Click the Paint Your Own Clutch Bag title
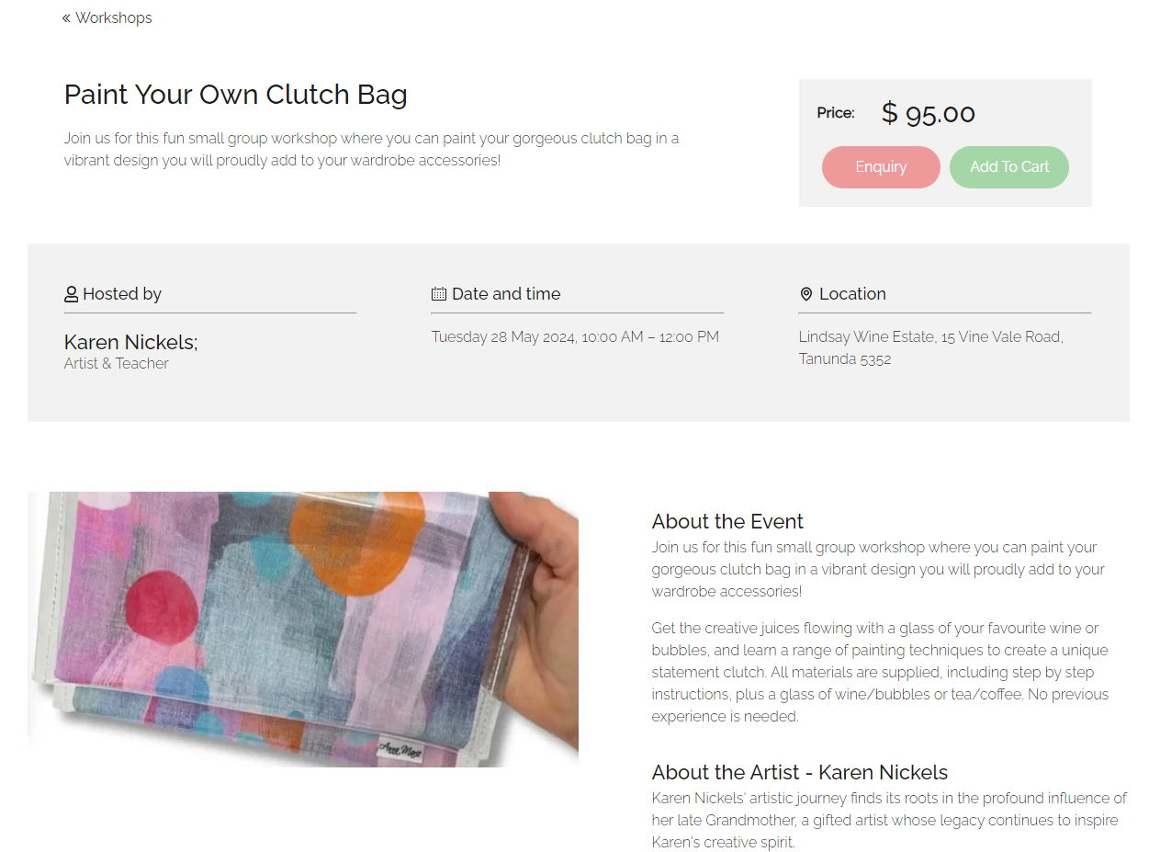 point(236,95)
